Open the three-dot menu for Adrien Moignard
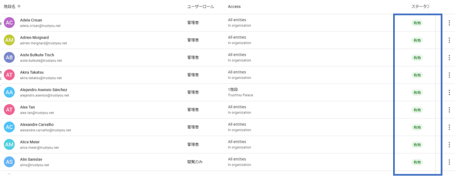This screenshot has height=181, width=455. [449, 40]
